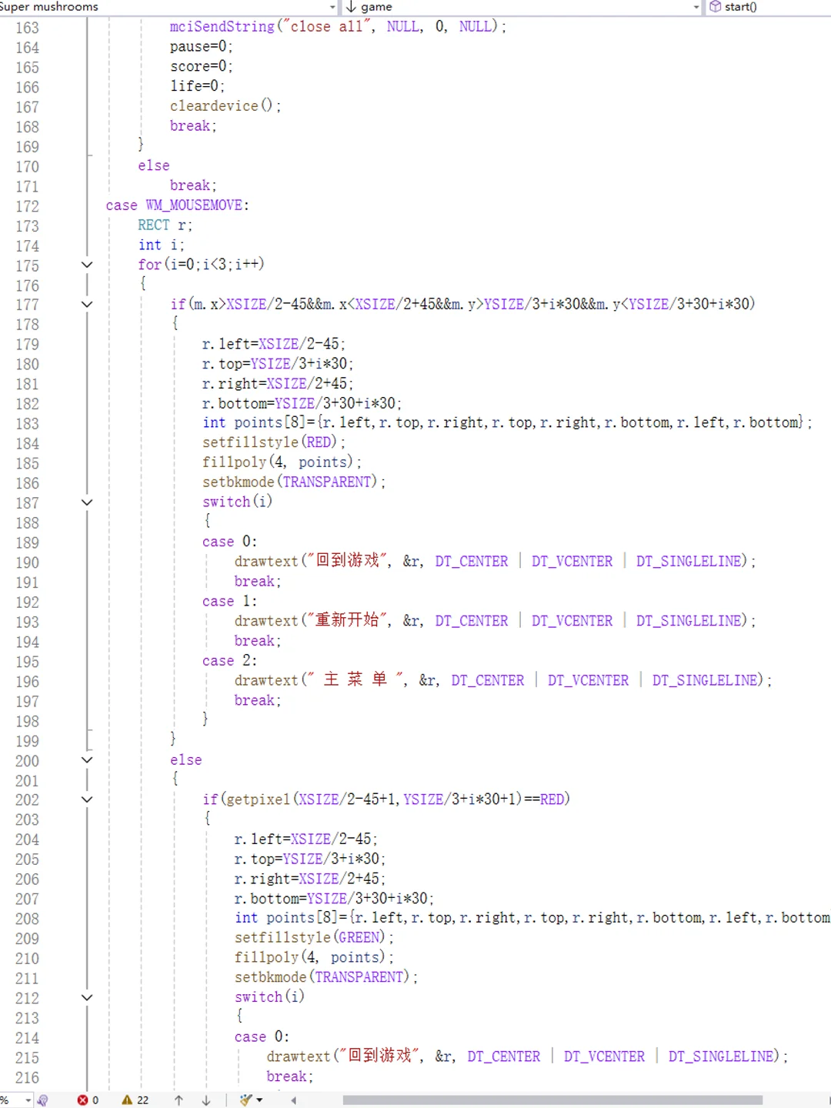Click the else keyword on line 170
Screen dimensions: 831x1108
[x=154, y=166]
